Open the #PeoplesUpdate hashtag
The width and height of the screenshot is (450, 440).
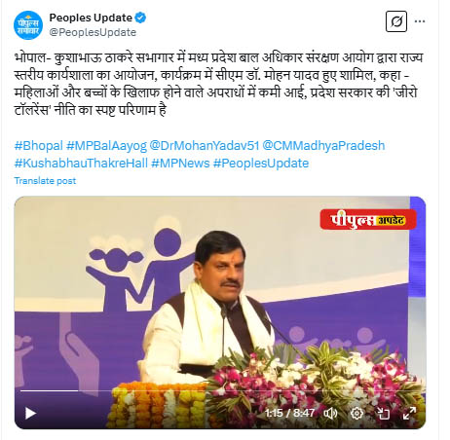point(261,164)
